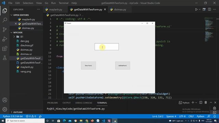
Task: Open the File menu
Action: 10,3
